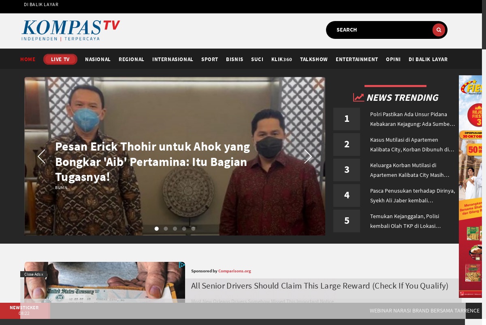
Task: Click the Fiesta banner ad on right
Action: pyautogui.click(x=470, y=187)
